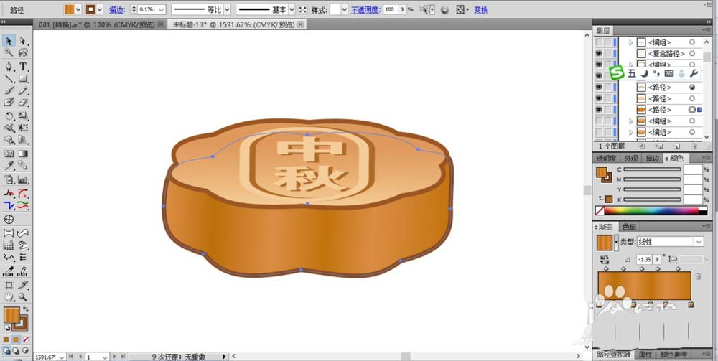This screenshot has width=718, height=361.
Task: Click the gradient ramp bar in Gradient panel
Action: pyautogui.click(x=644, y=286)
